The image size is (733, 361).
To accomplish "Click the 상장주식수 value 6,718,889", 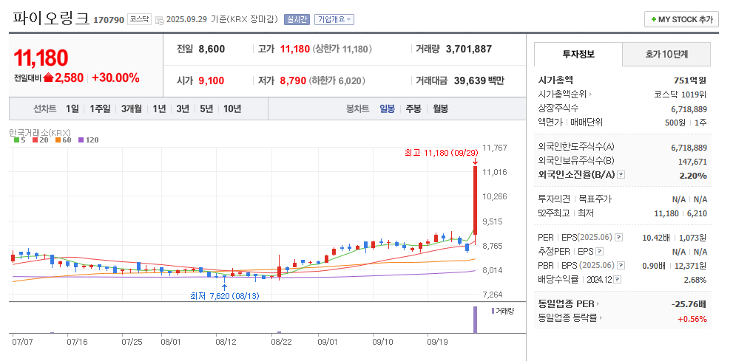I will tap(689, 109).
